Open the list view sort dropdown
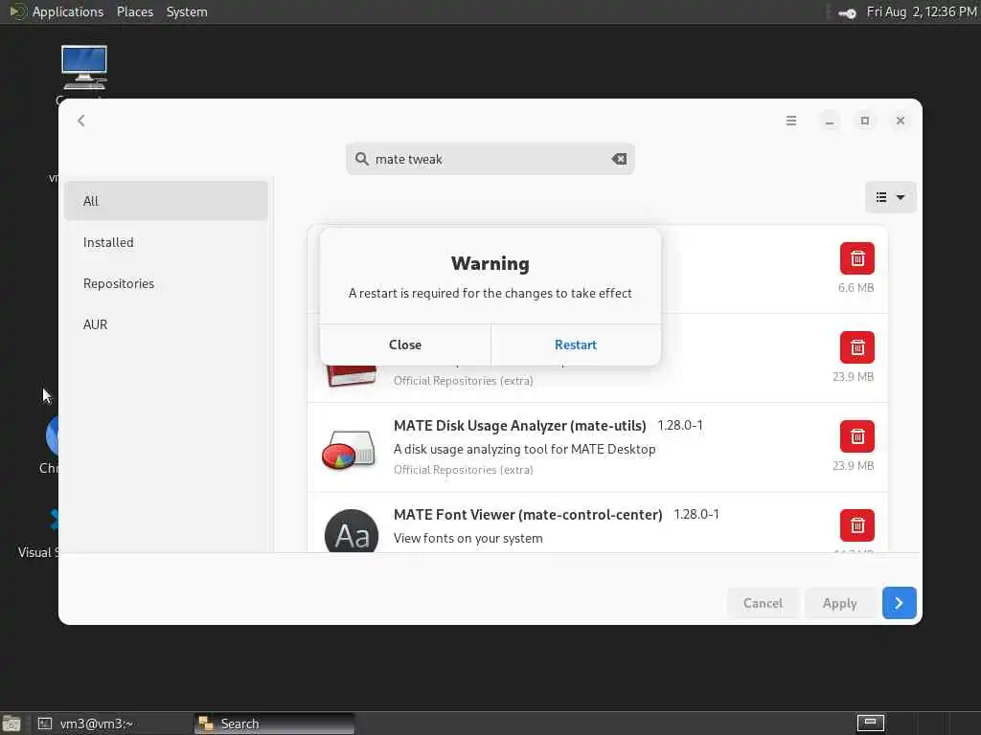981x735 pixels. point(890,197)
